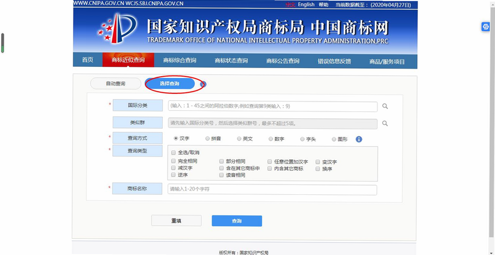495x255 pixels.
Task: Open the 商标综合查询 navigation tab
Action: [x=179, y=60]
